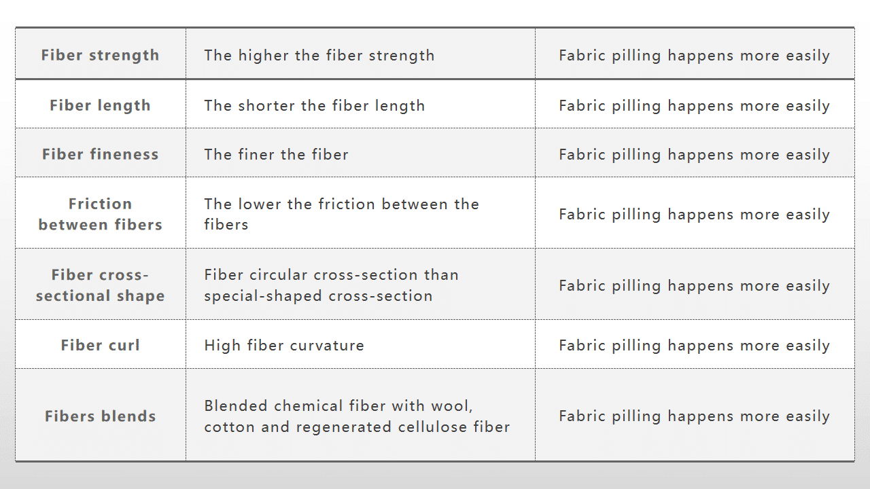
Task: Select the "High fiber curvature" cell
Action: pos(284,345)
